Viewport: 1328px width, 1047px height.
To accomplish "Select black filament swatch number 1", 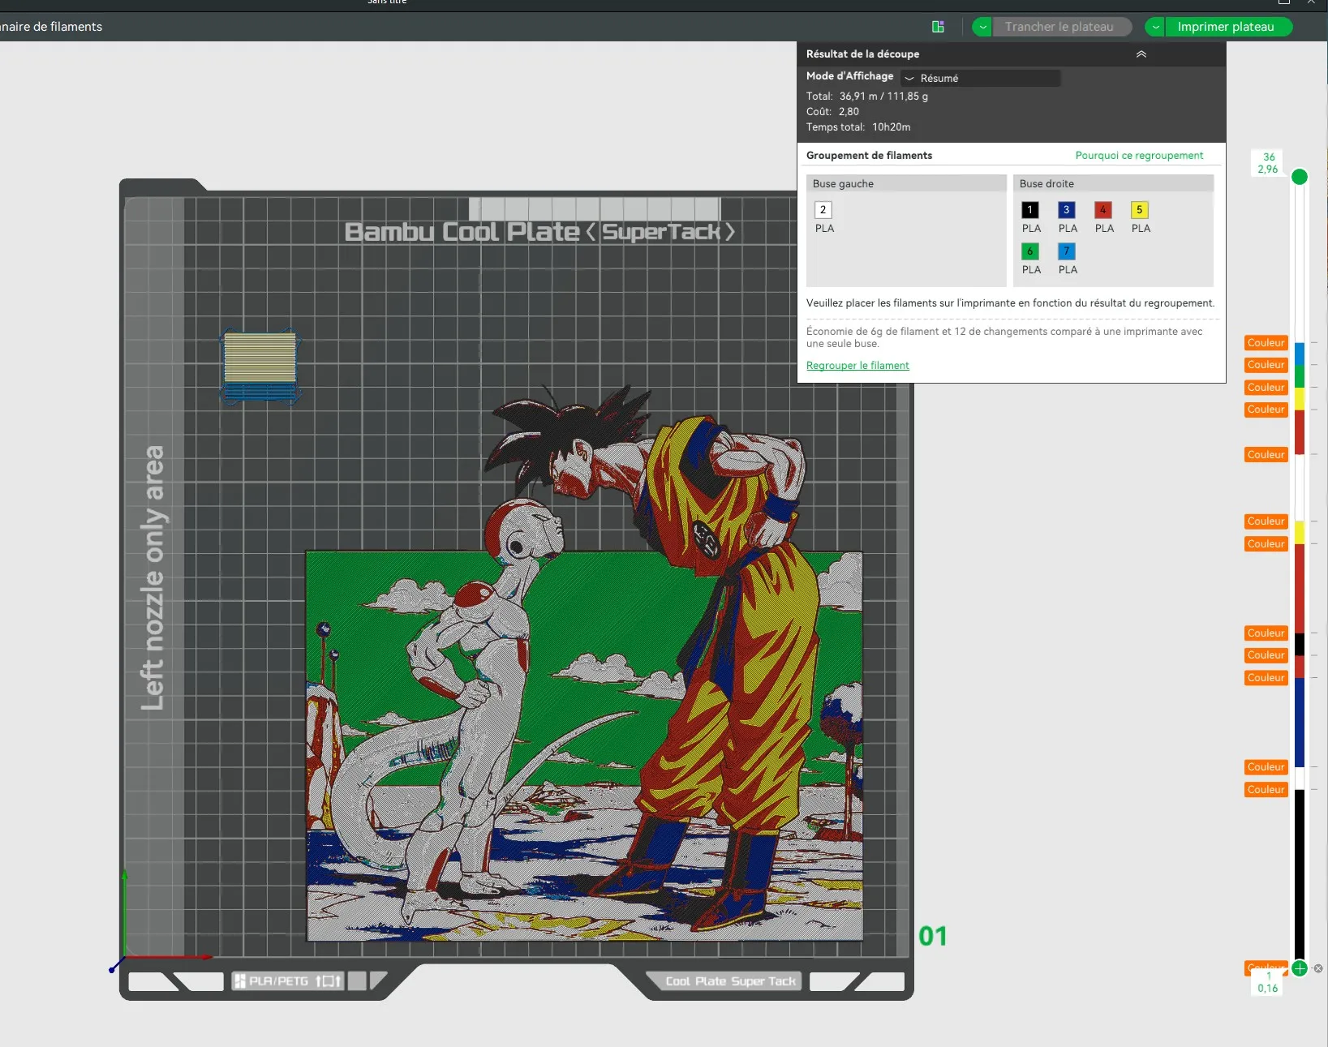I will [x=1030, y=210].
